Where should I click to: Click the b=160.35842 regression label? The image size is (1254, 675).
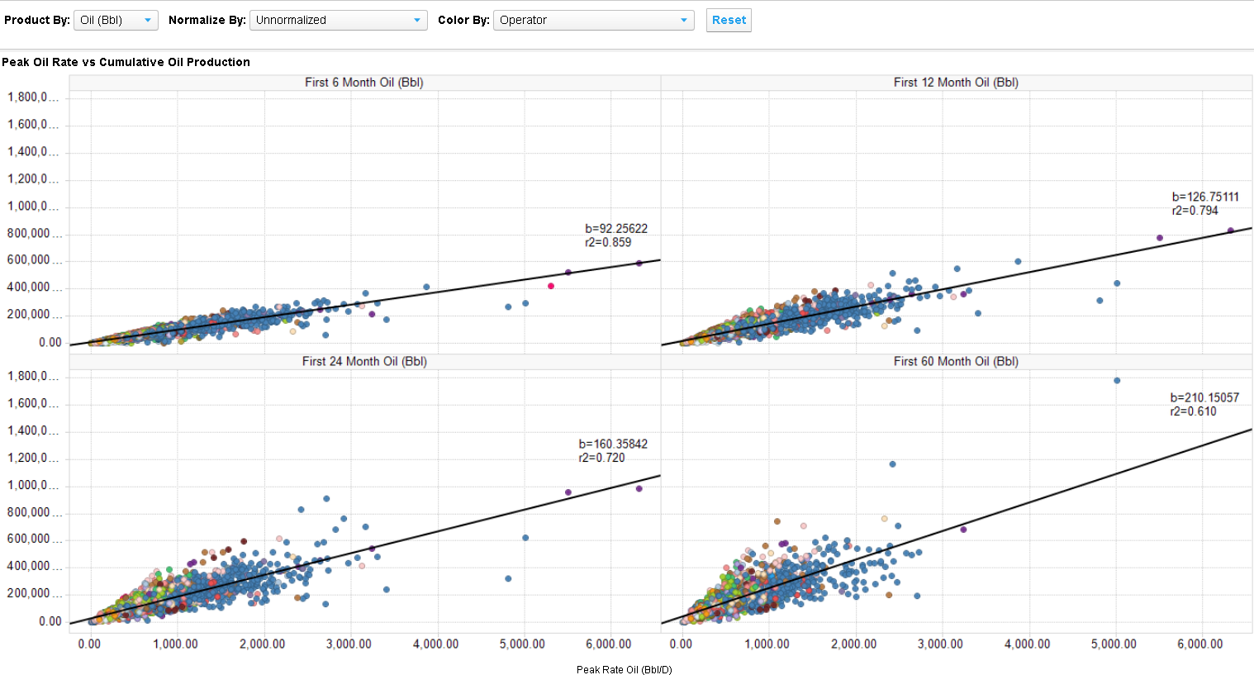coord(613,444)
